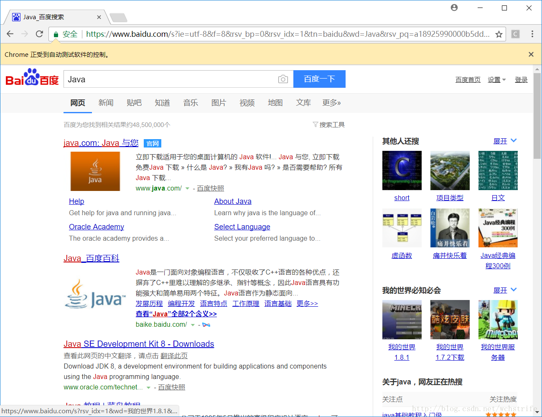Switch to the 音乐 tab

pyautogui.click(x=191, y=103)
